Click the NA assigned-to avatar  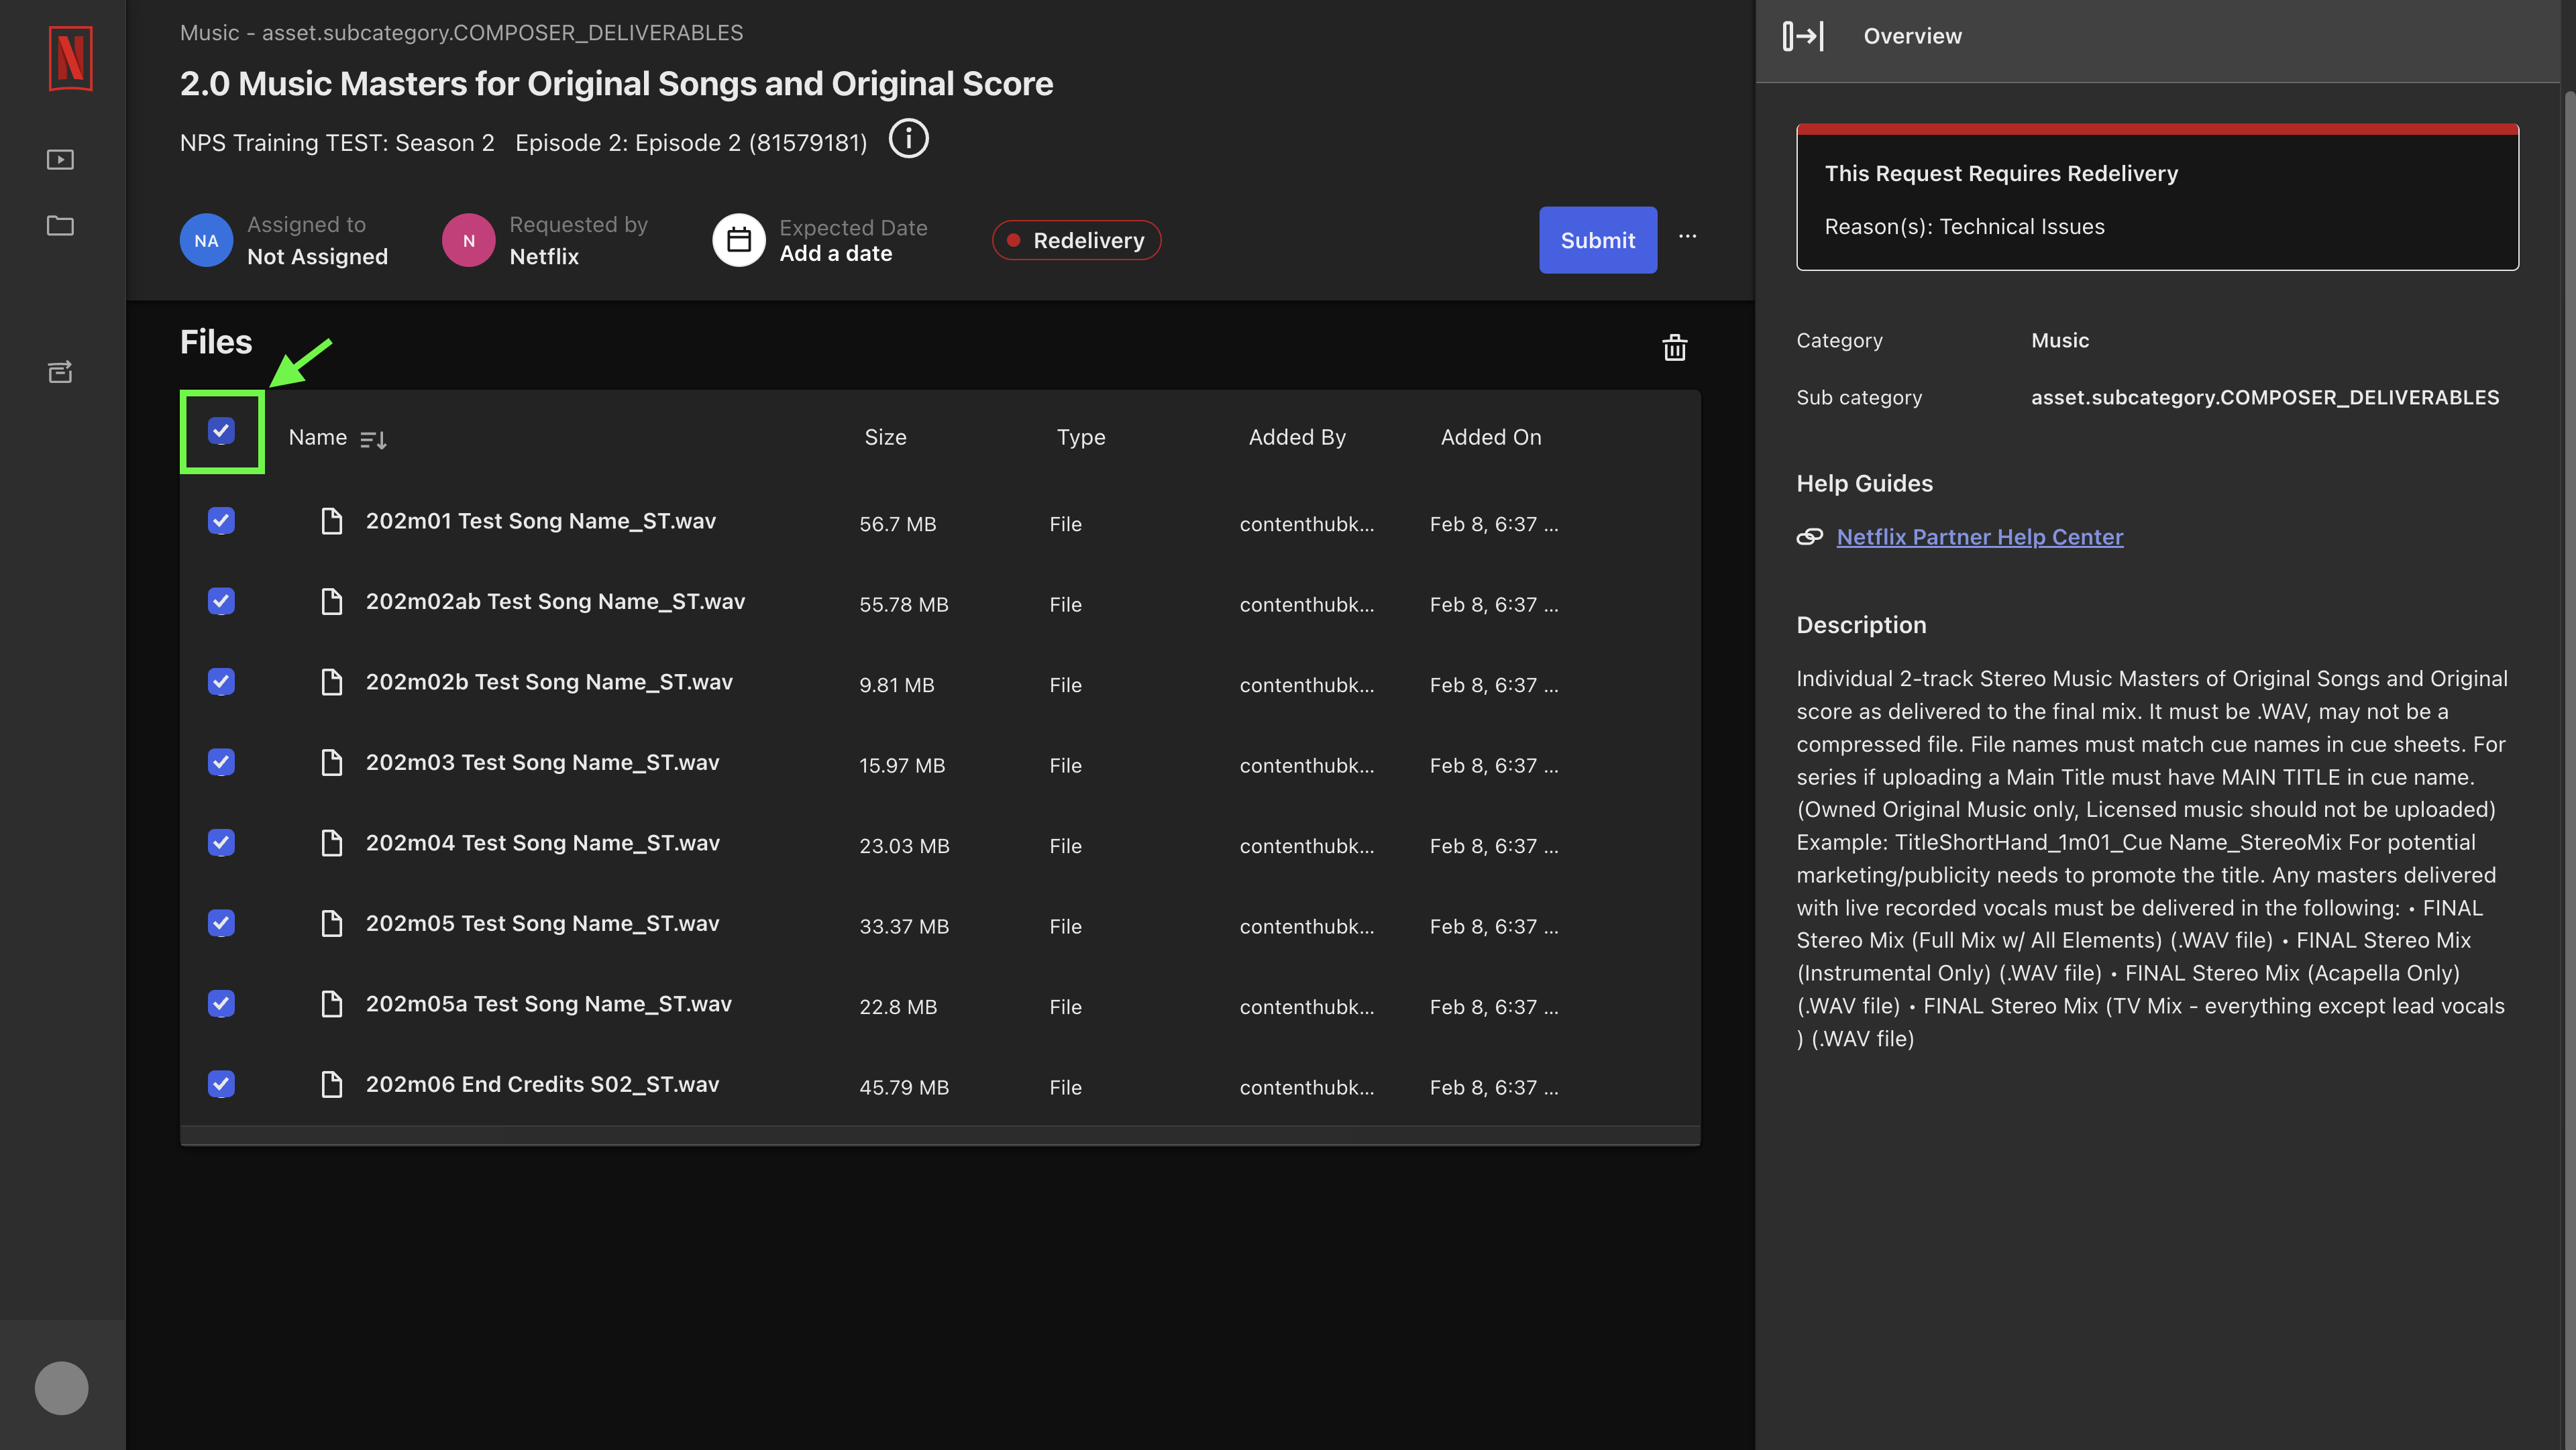pyautogui.click(x=206, y=240)
